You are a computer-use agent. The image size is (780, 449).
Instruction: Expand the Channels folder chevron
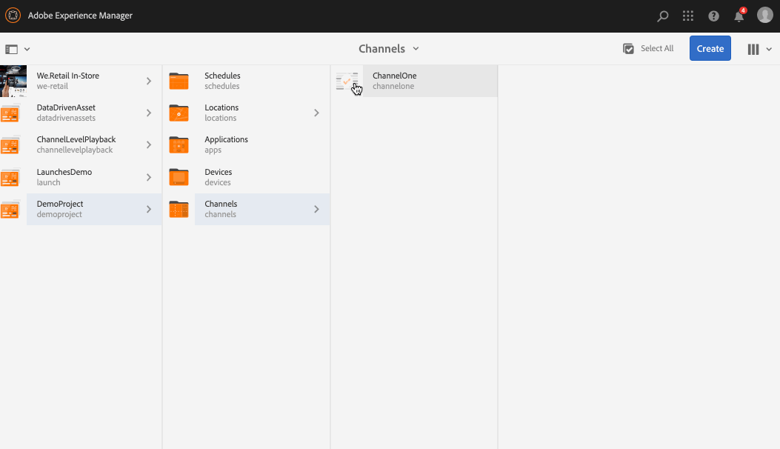[x=316, y=209]
